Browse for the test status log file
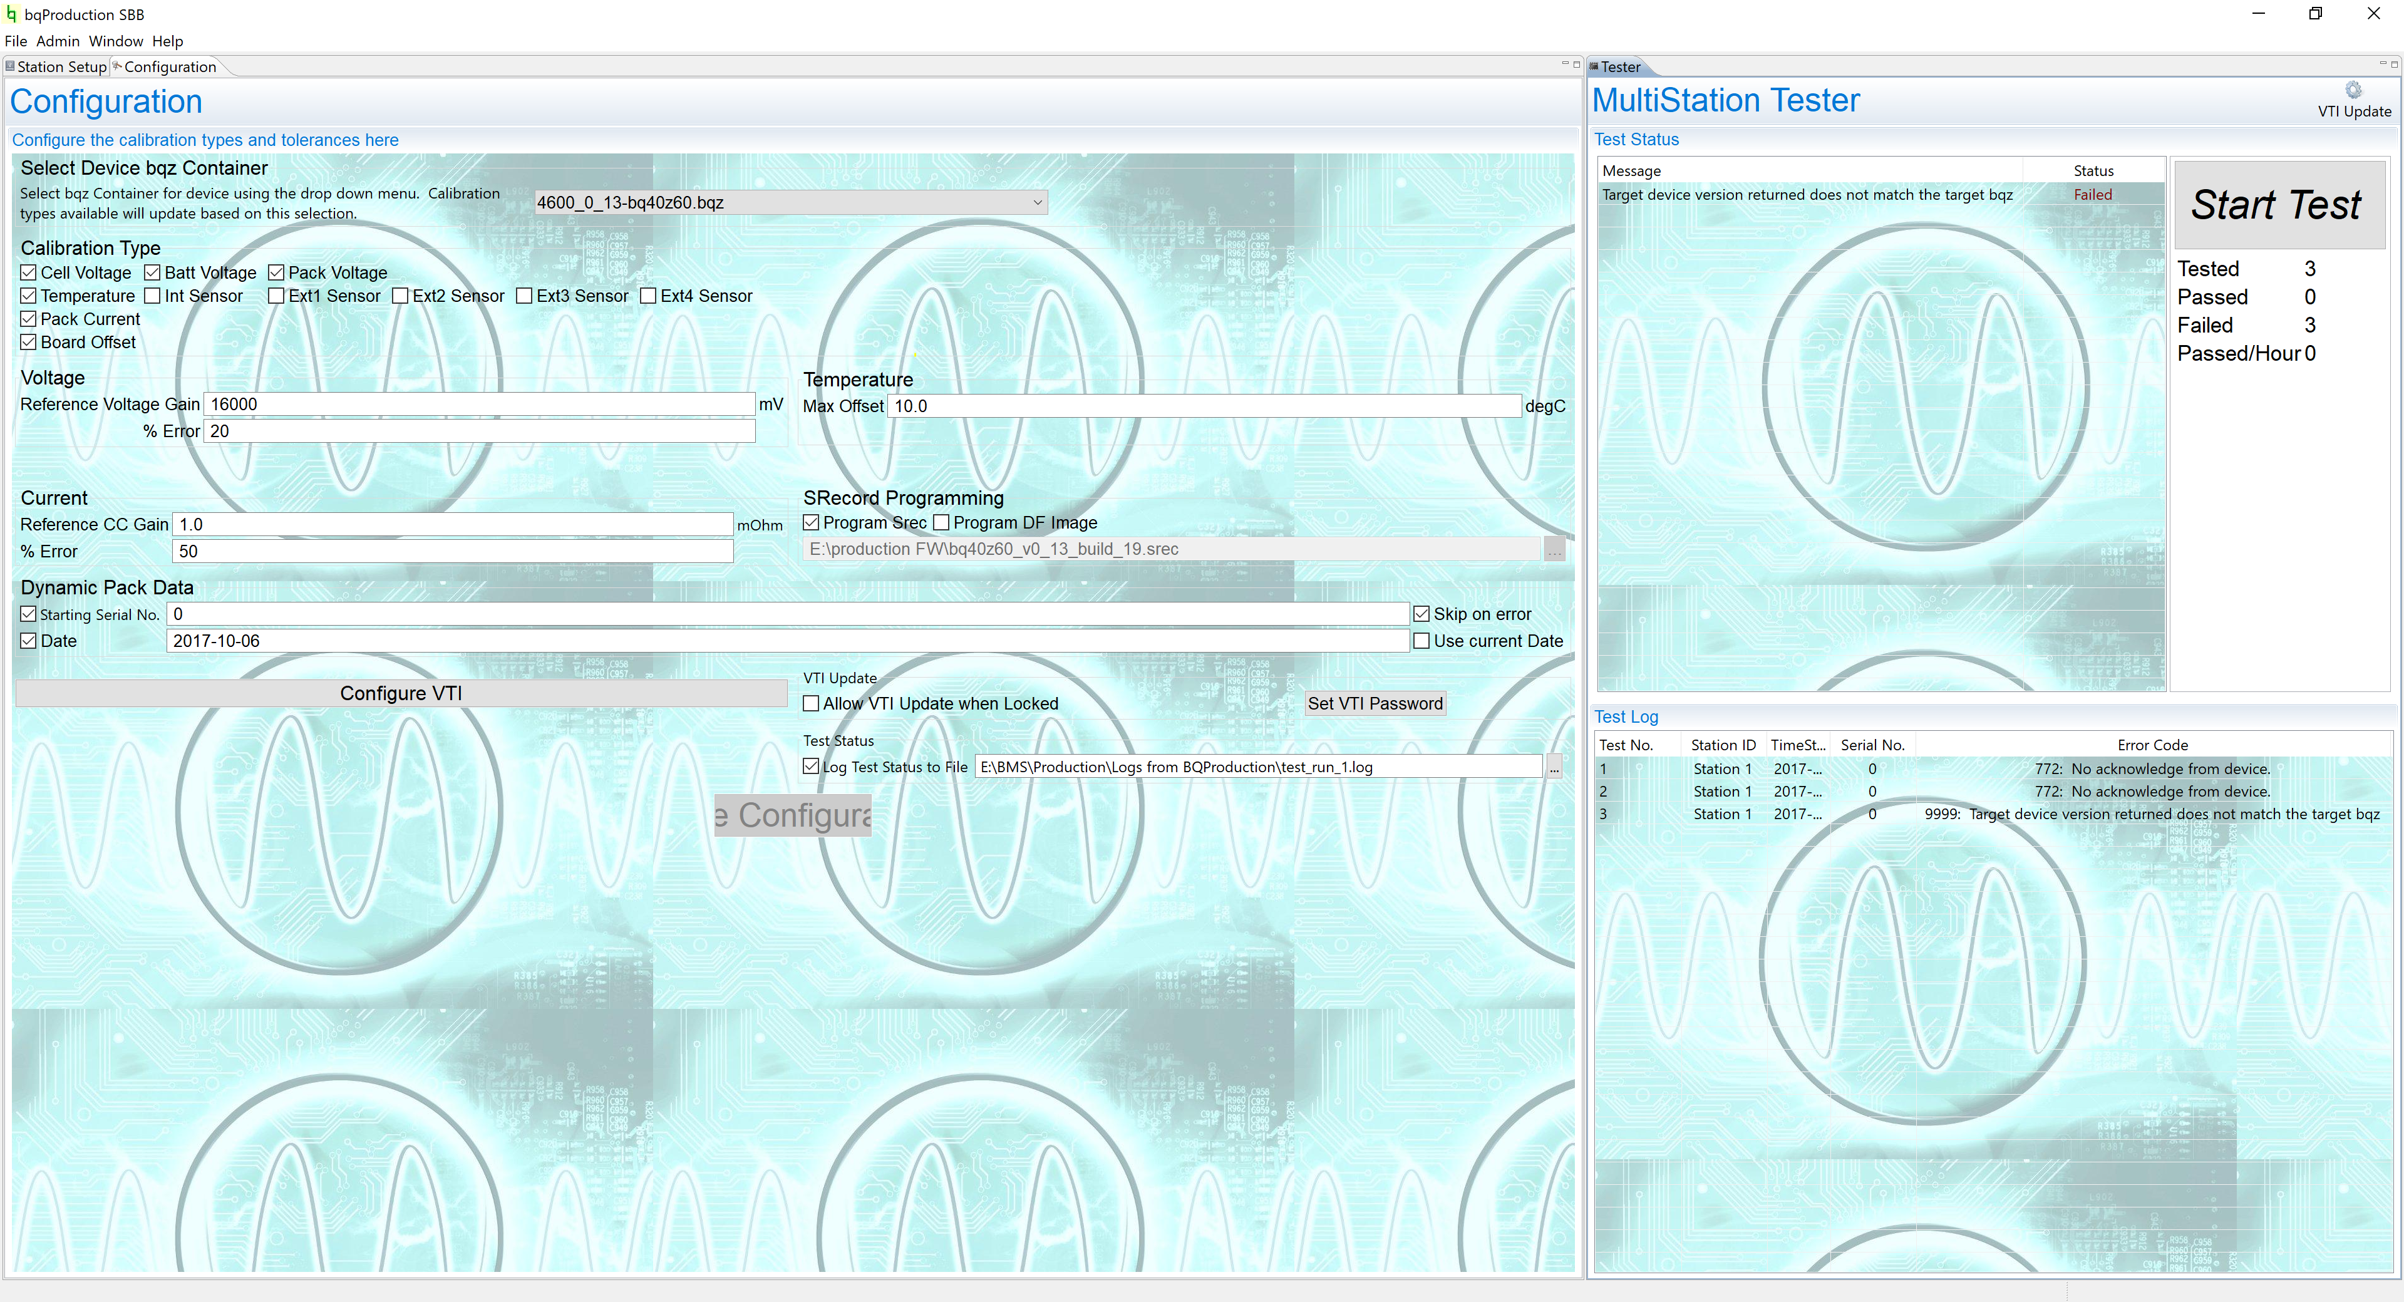The height and width of the screenshot is (1302, 2404). (x=1554, y=767)
